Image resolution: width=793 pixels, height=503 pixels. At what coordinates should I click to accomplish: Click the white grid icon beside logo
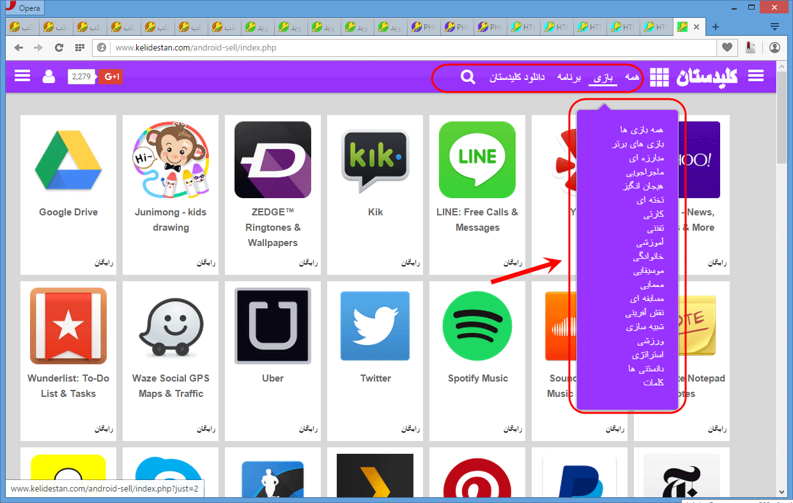pos(659,77)
